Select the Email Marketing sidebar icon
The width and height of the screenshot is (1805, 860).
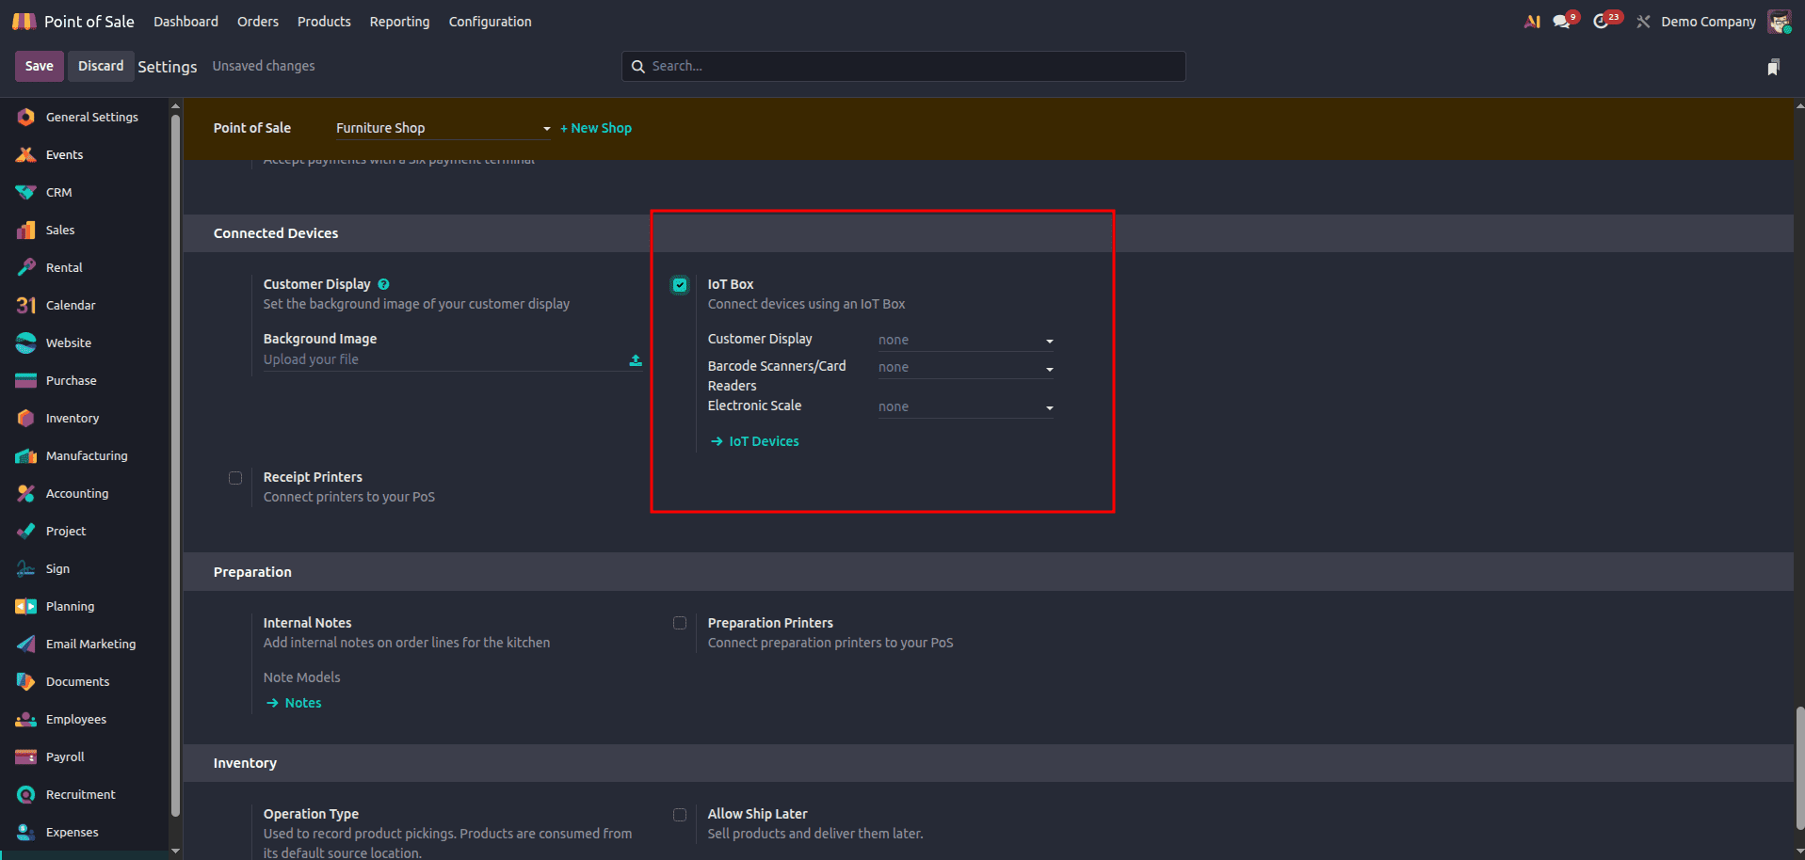[26, 644]
